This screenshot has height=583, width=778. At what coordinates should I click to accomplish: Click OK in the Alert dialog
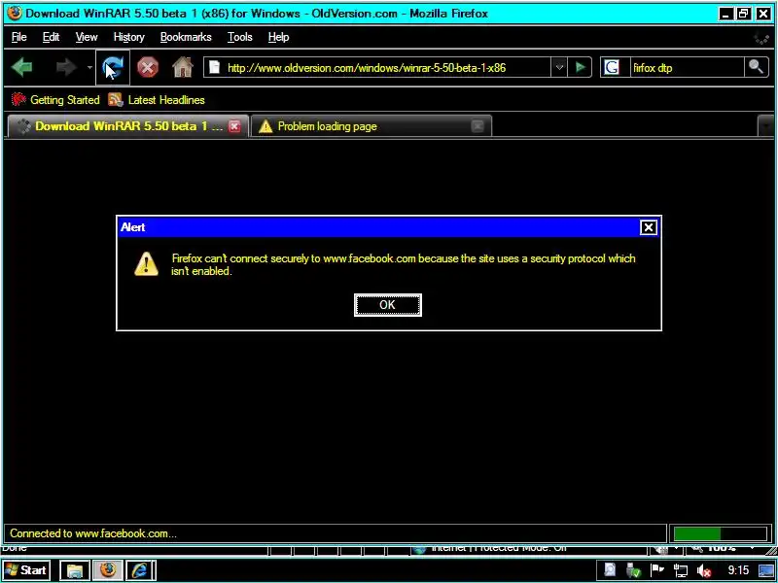(387, 305)
